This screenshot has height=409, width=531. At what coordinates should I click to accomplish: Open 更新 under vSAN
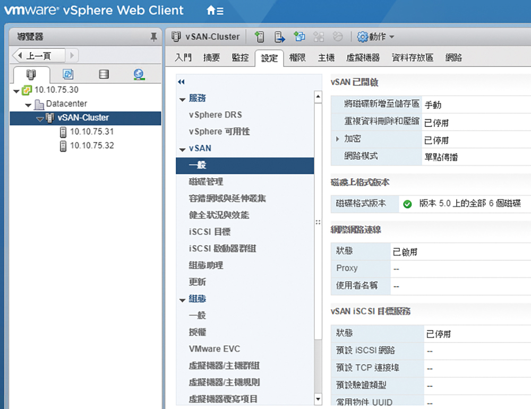coord(198,282)
